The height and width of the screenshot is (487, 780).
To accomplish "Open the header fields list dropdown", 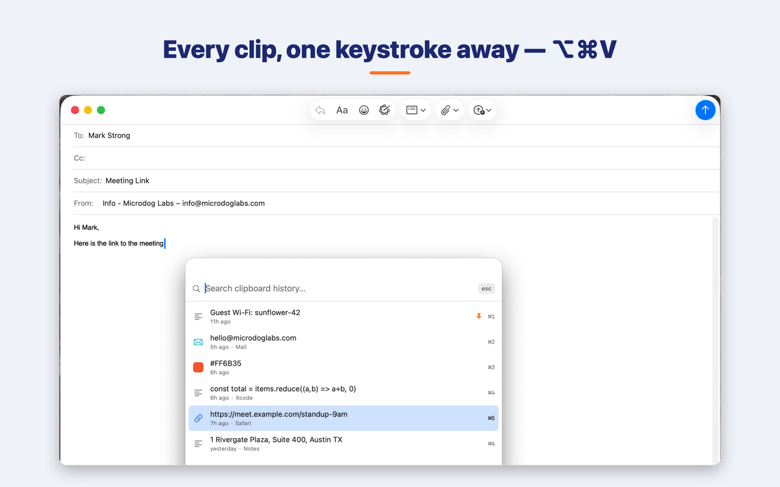I will [x=415, y=110].
